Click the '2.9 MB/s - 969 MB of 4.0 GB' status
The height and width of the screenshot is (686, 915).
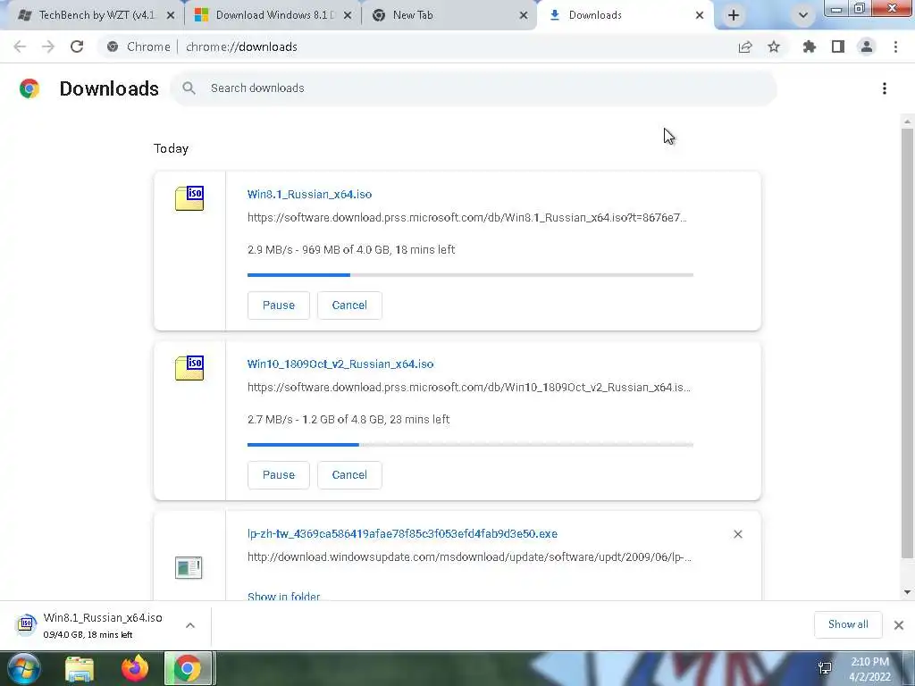350,250
